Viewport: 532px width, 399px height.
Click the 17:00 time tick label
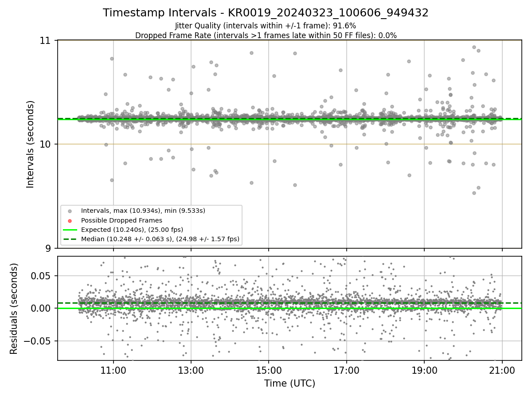click(x=347, y=370)
